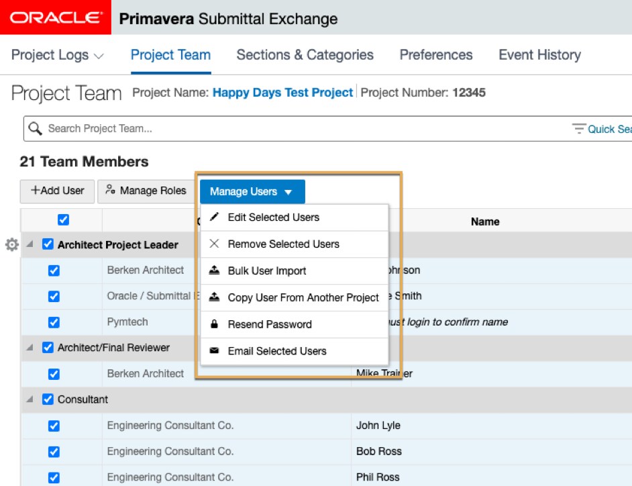
Task: Click the Add User button
Action: point(57,191)
